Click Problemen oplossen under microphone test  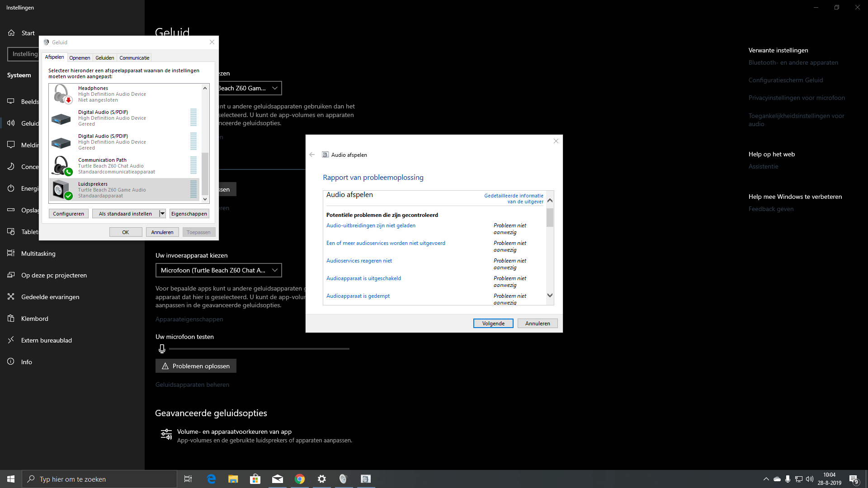click(x=196, y=366)
